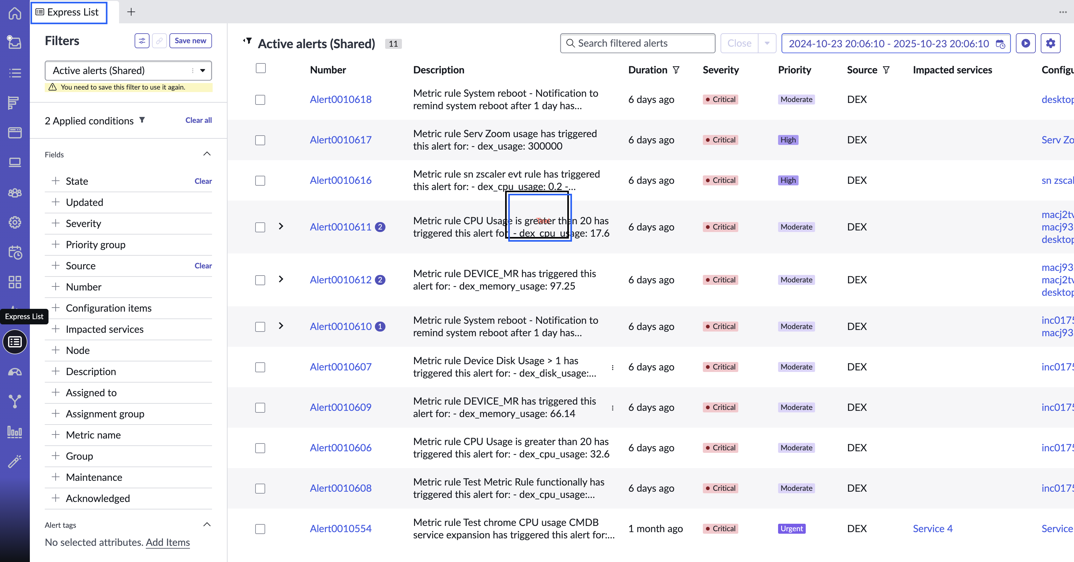Open the branch fork icon in sidebar
The width and height of the screenshot is (1074, 562).
15,402
